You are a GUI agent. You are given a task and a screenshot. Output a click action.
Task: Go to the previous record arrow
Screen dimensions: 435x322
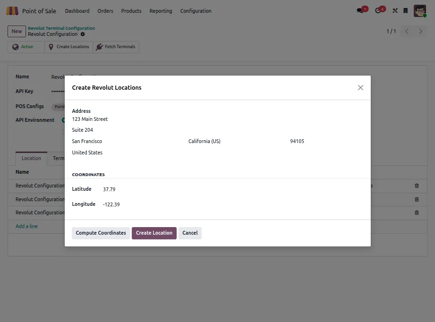click(x=407, y=31)
